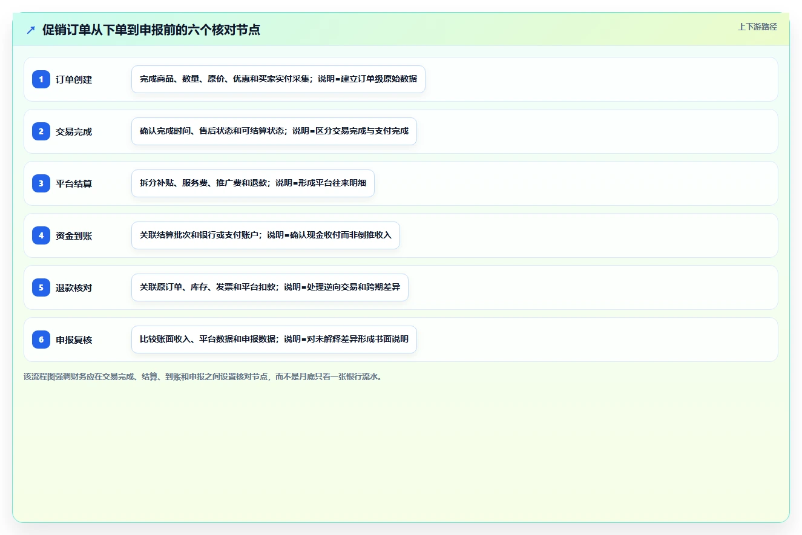Click the heading 促销订单从下单到申报前的六个核对节点

pyautogui.click(x=151, y=30)
